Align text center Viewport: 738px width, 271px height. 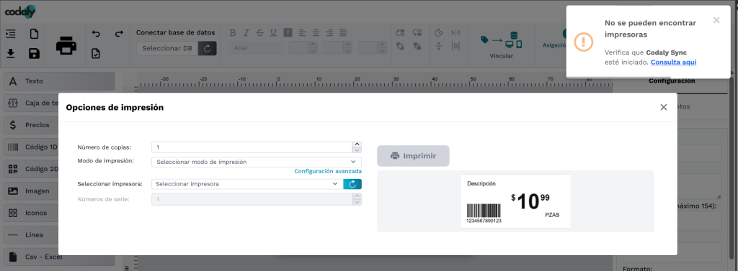[x=316, y=33]
